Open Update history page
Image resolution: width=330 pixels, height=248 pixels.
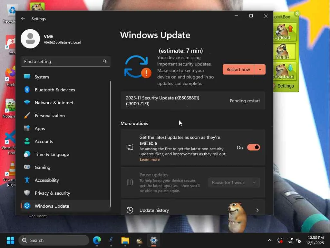(193, 208)
